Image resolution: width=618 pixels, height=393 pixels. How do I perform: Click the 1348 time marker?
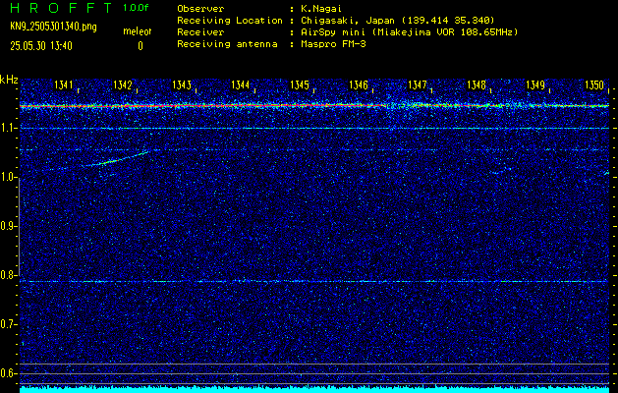[477, 84]
